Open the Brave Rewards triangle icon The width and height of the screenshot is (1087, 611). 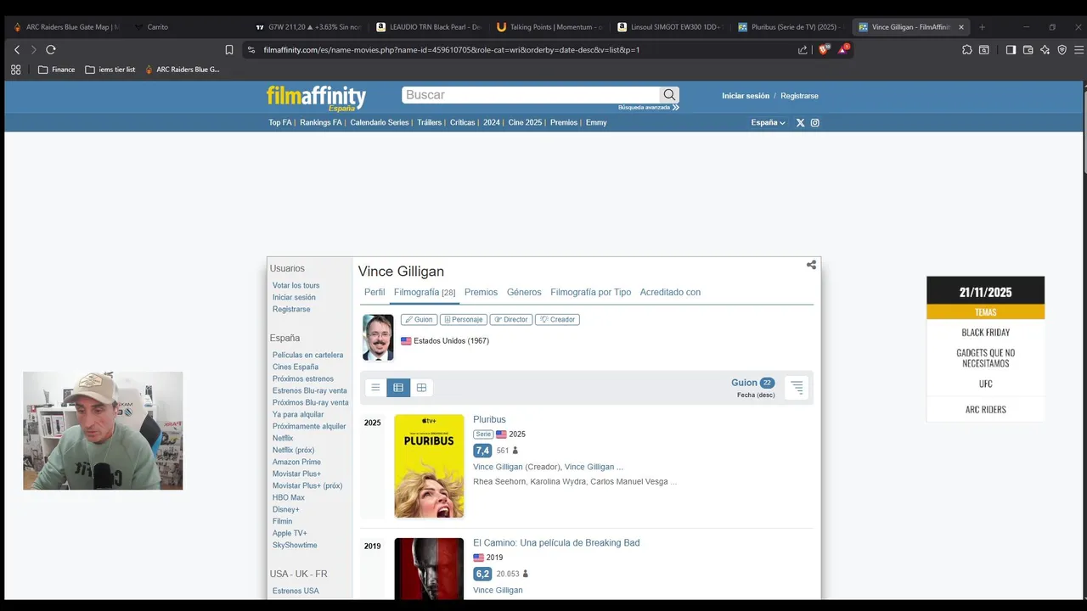coord(843,49)
